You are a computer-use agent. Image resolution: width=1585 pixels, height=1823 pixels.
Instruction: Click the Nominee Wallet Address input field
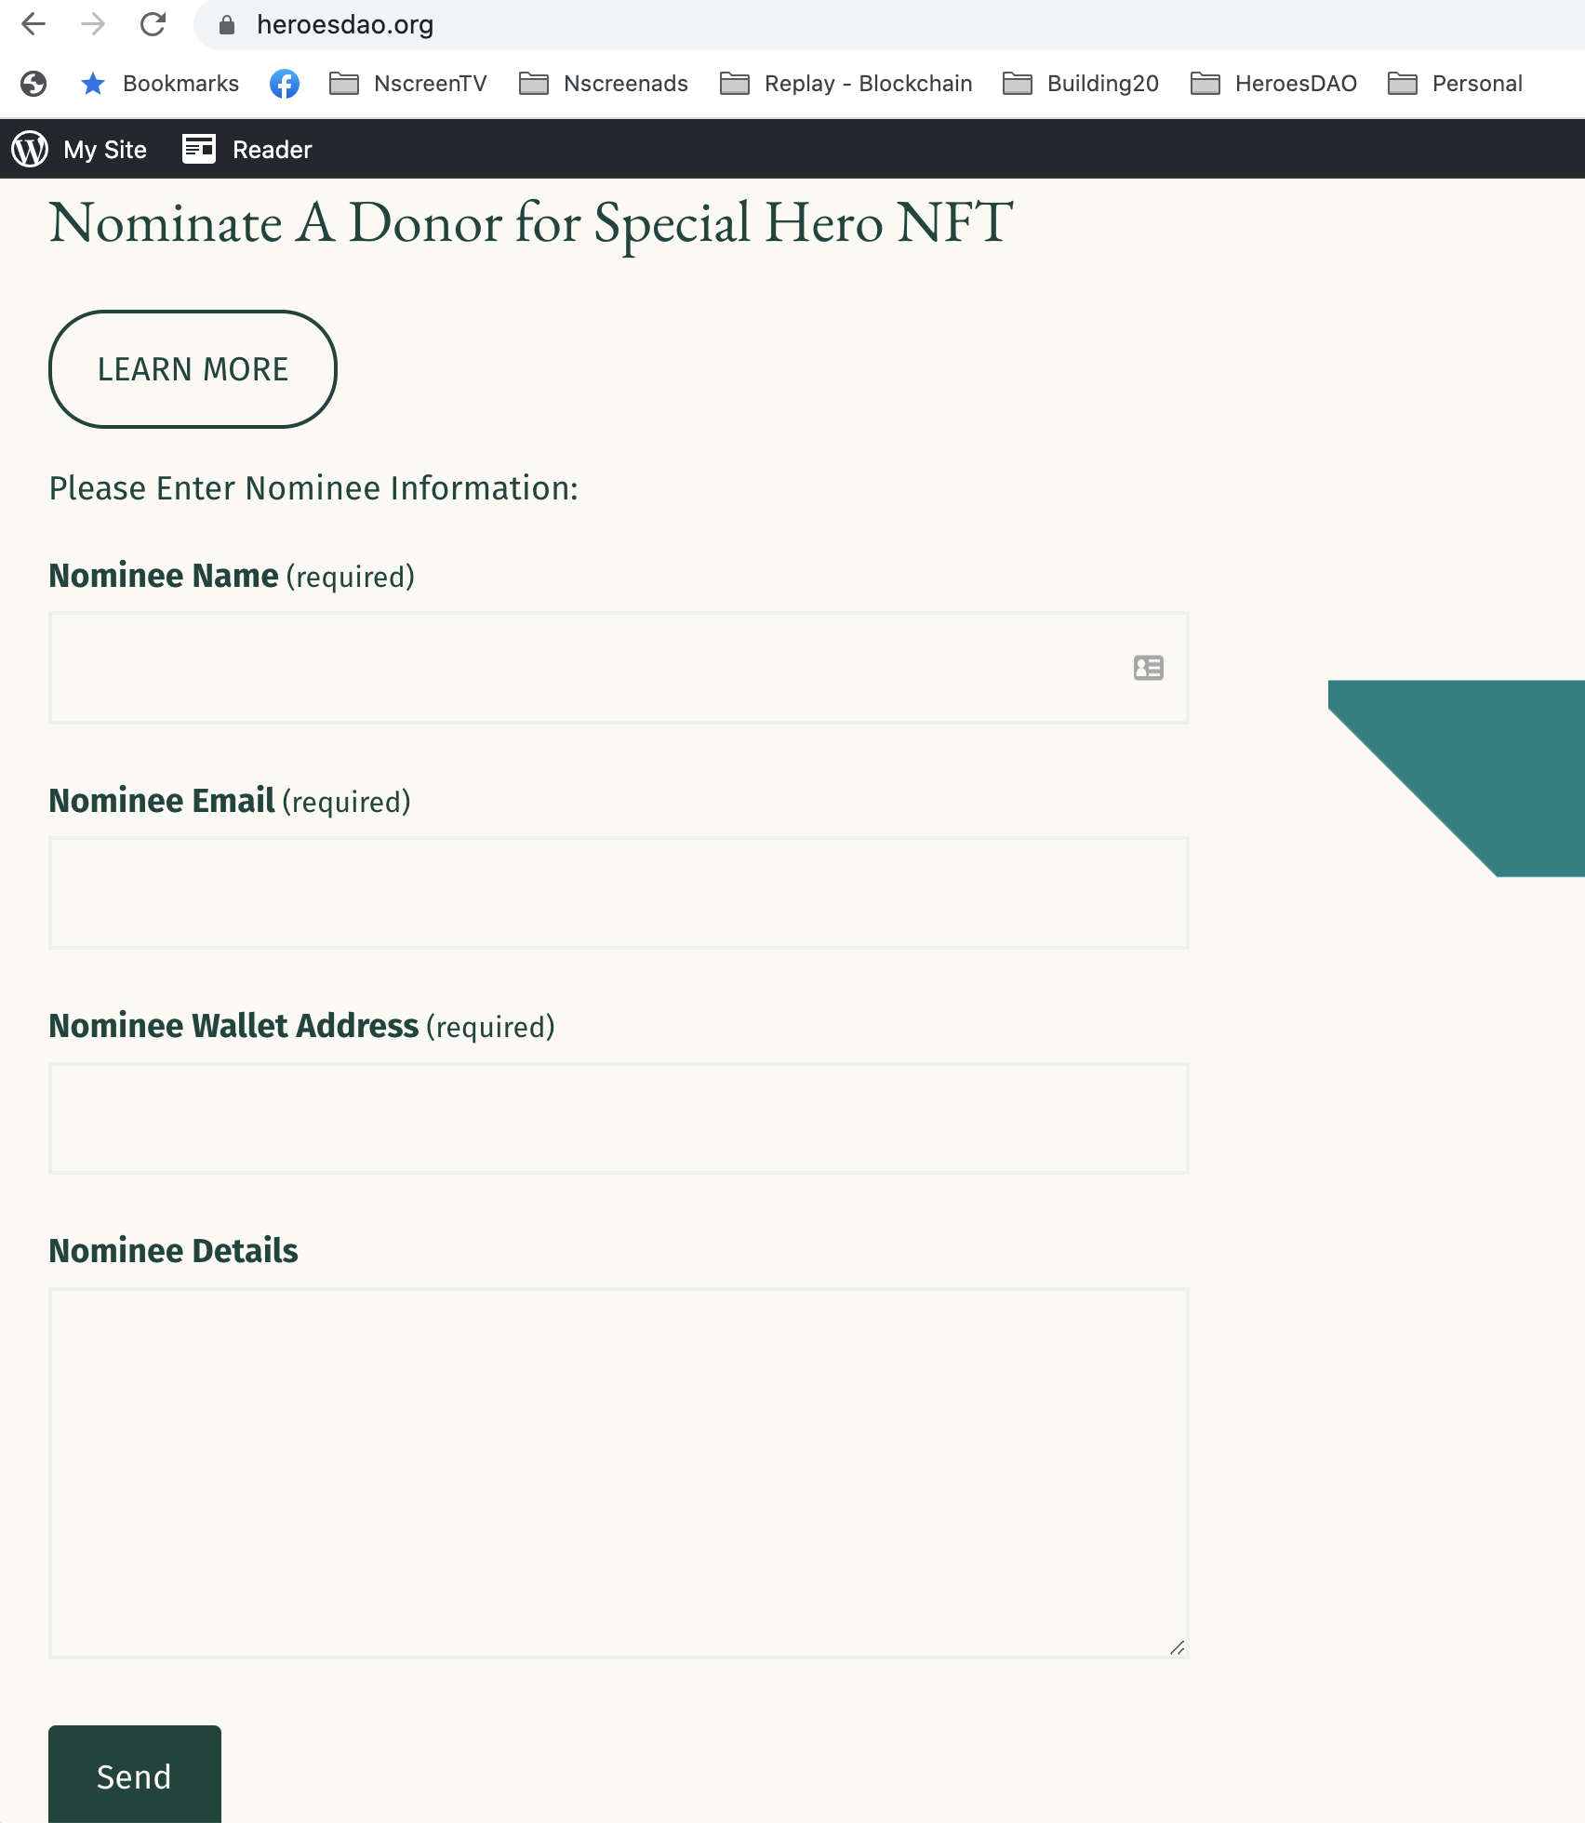point(619,1118)
